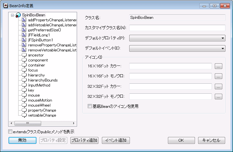Click the vetoableChange event bubble icon
This screenshot has width=233, height=152.
(x=24, y=116)
